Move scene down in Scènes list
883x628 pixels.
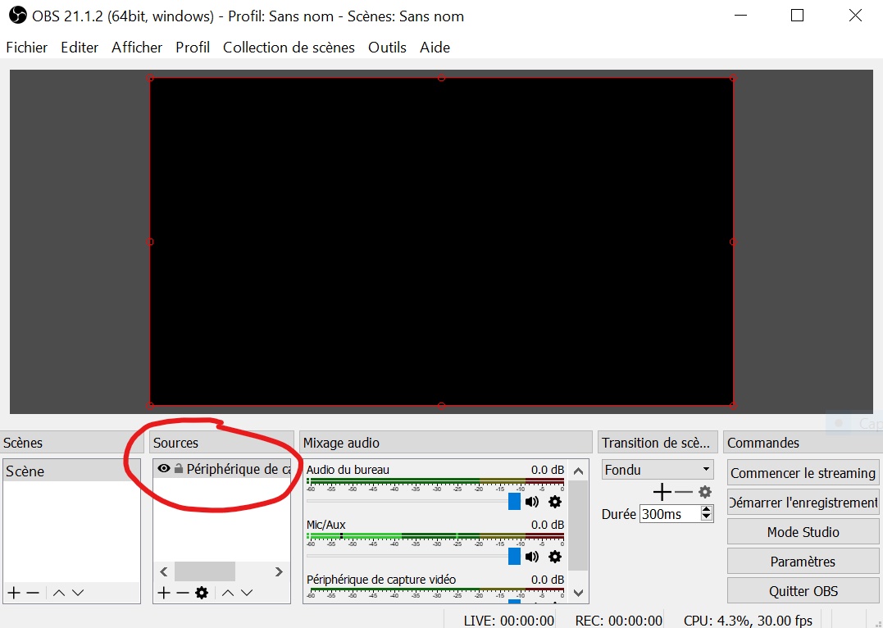78,593
